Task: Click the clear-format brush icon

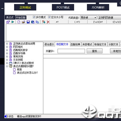Action: [x=44, y=22]
